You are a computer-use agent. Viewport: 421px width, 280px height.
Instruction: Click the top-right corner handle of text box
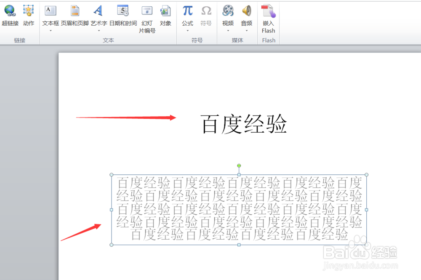[x=367, y=175]
